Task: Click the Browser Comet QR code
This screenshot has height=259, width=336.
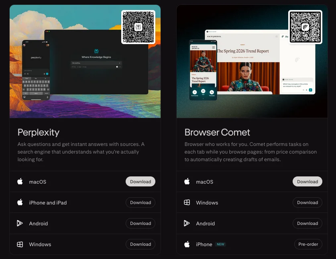Action: (x=305, y=27)
